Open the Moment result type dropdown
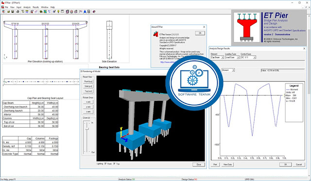This screenshot has width=311, height=181. pyautogui.click(x=228, y=70)
